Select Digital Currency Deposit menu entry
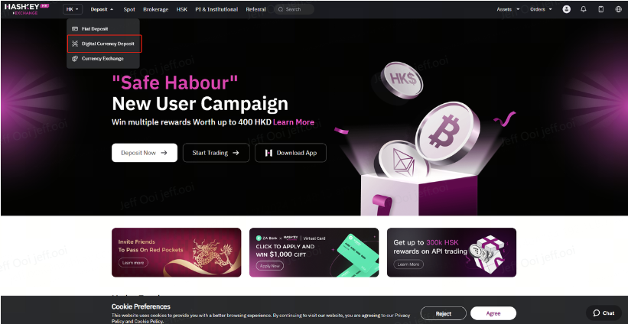628x324 pixels. (x=105, y=44)
